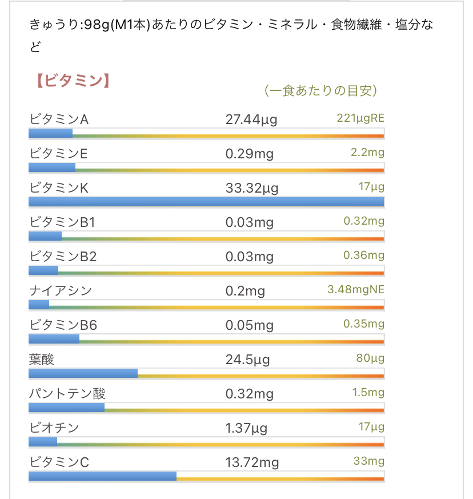Click the ビタミンB1 row label
Image resolution: width=473 pixels, height=499 pixels.
coord(62,222)
